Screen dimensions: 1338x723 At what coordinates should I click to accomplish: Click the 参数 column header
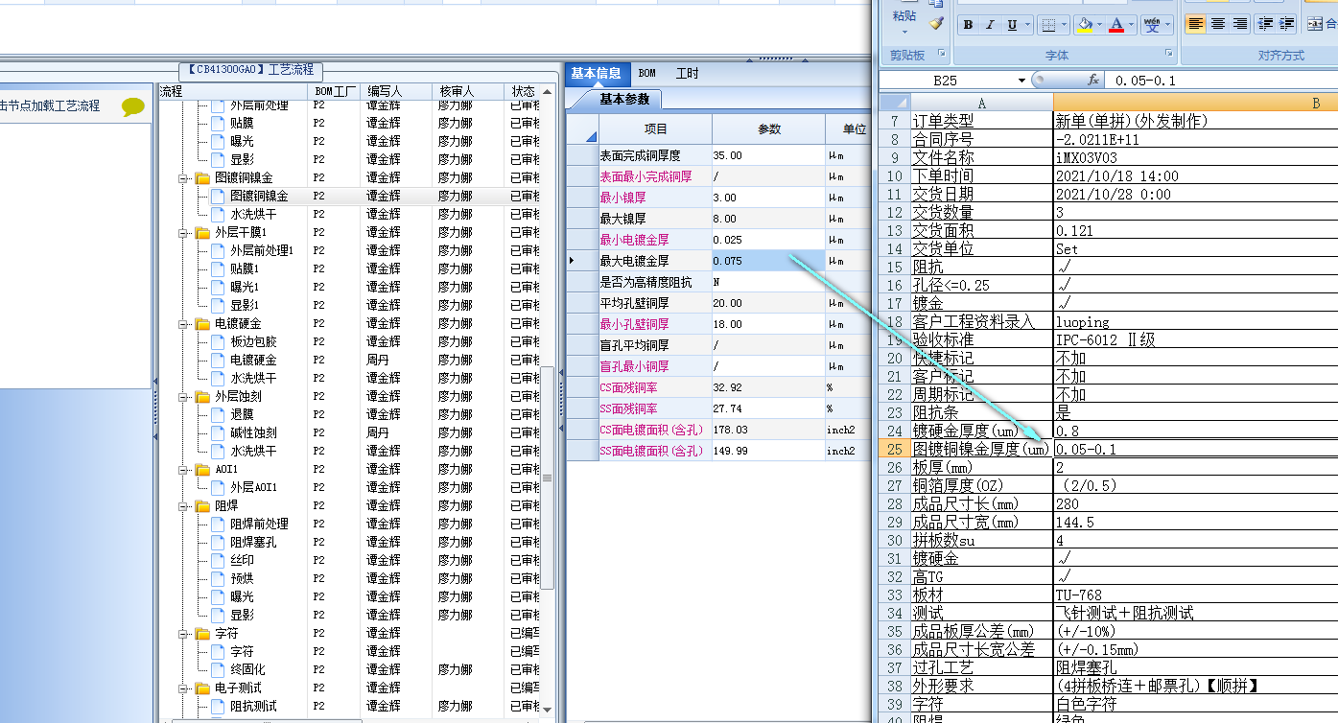(x=768, y=128)
